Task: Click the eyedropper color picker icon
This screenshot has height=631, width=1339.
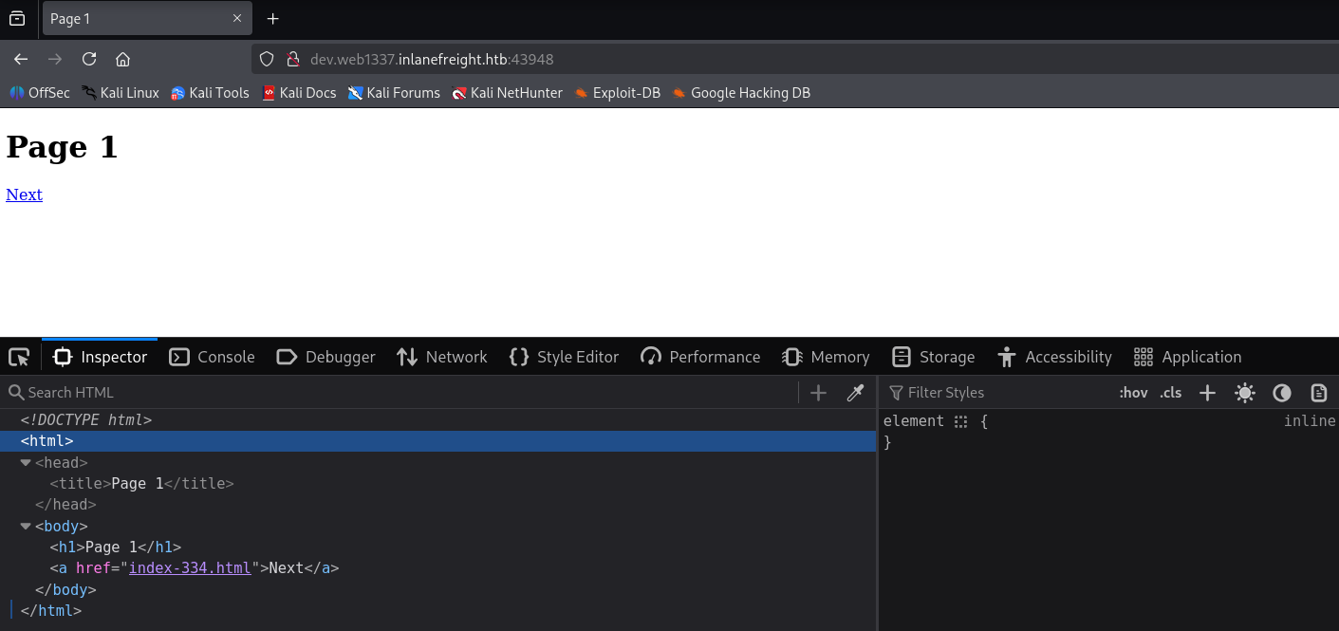Action: (855, 393)
